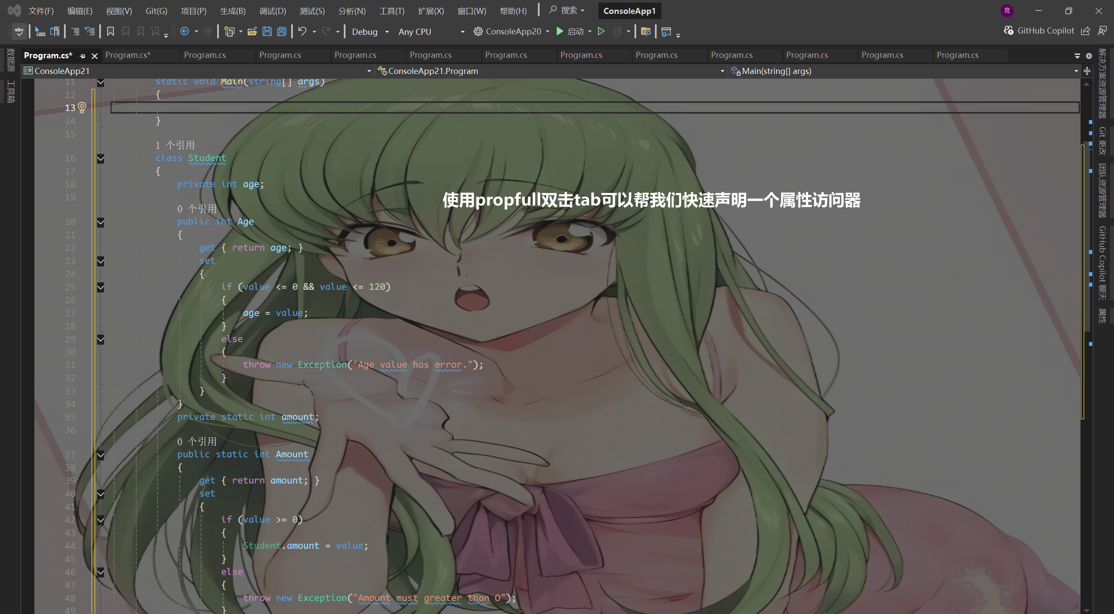Image resolution: width=1114 pixels, height=614 pixels.
Task: Click the split editor handle above the scrollbar
Action: click(x=1087, y=71)
